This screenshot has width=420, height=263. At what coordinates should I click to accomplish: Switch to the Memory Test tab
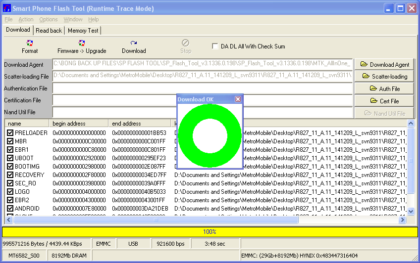point(83,31)
